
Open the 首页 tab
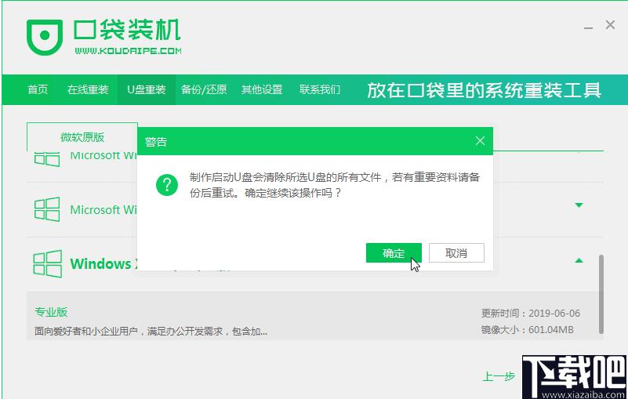38,89
